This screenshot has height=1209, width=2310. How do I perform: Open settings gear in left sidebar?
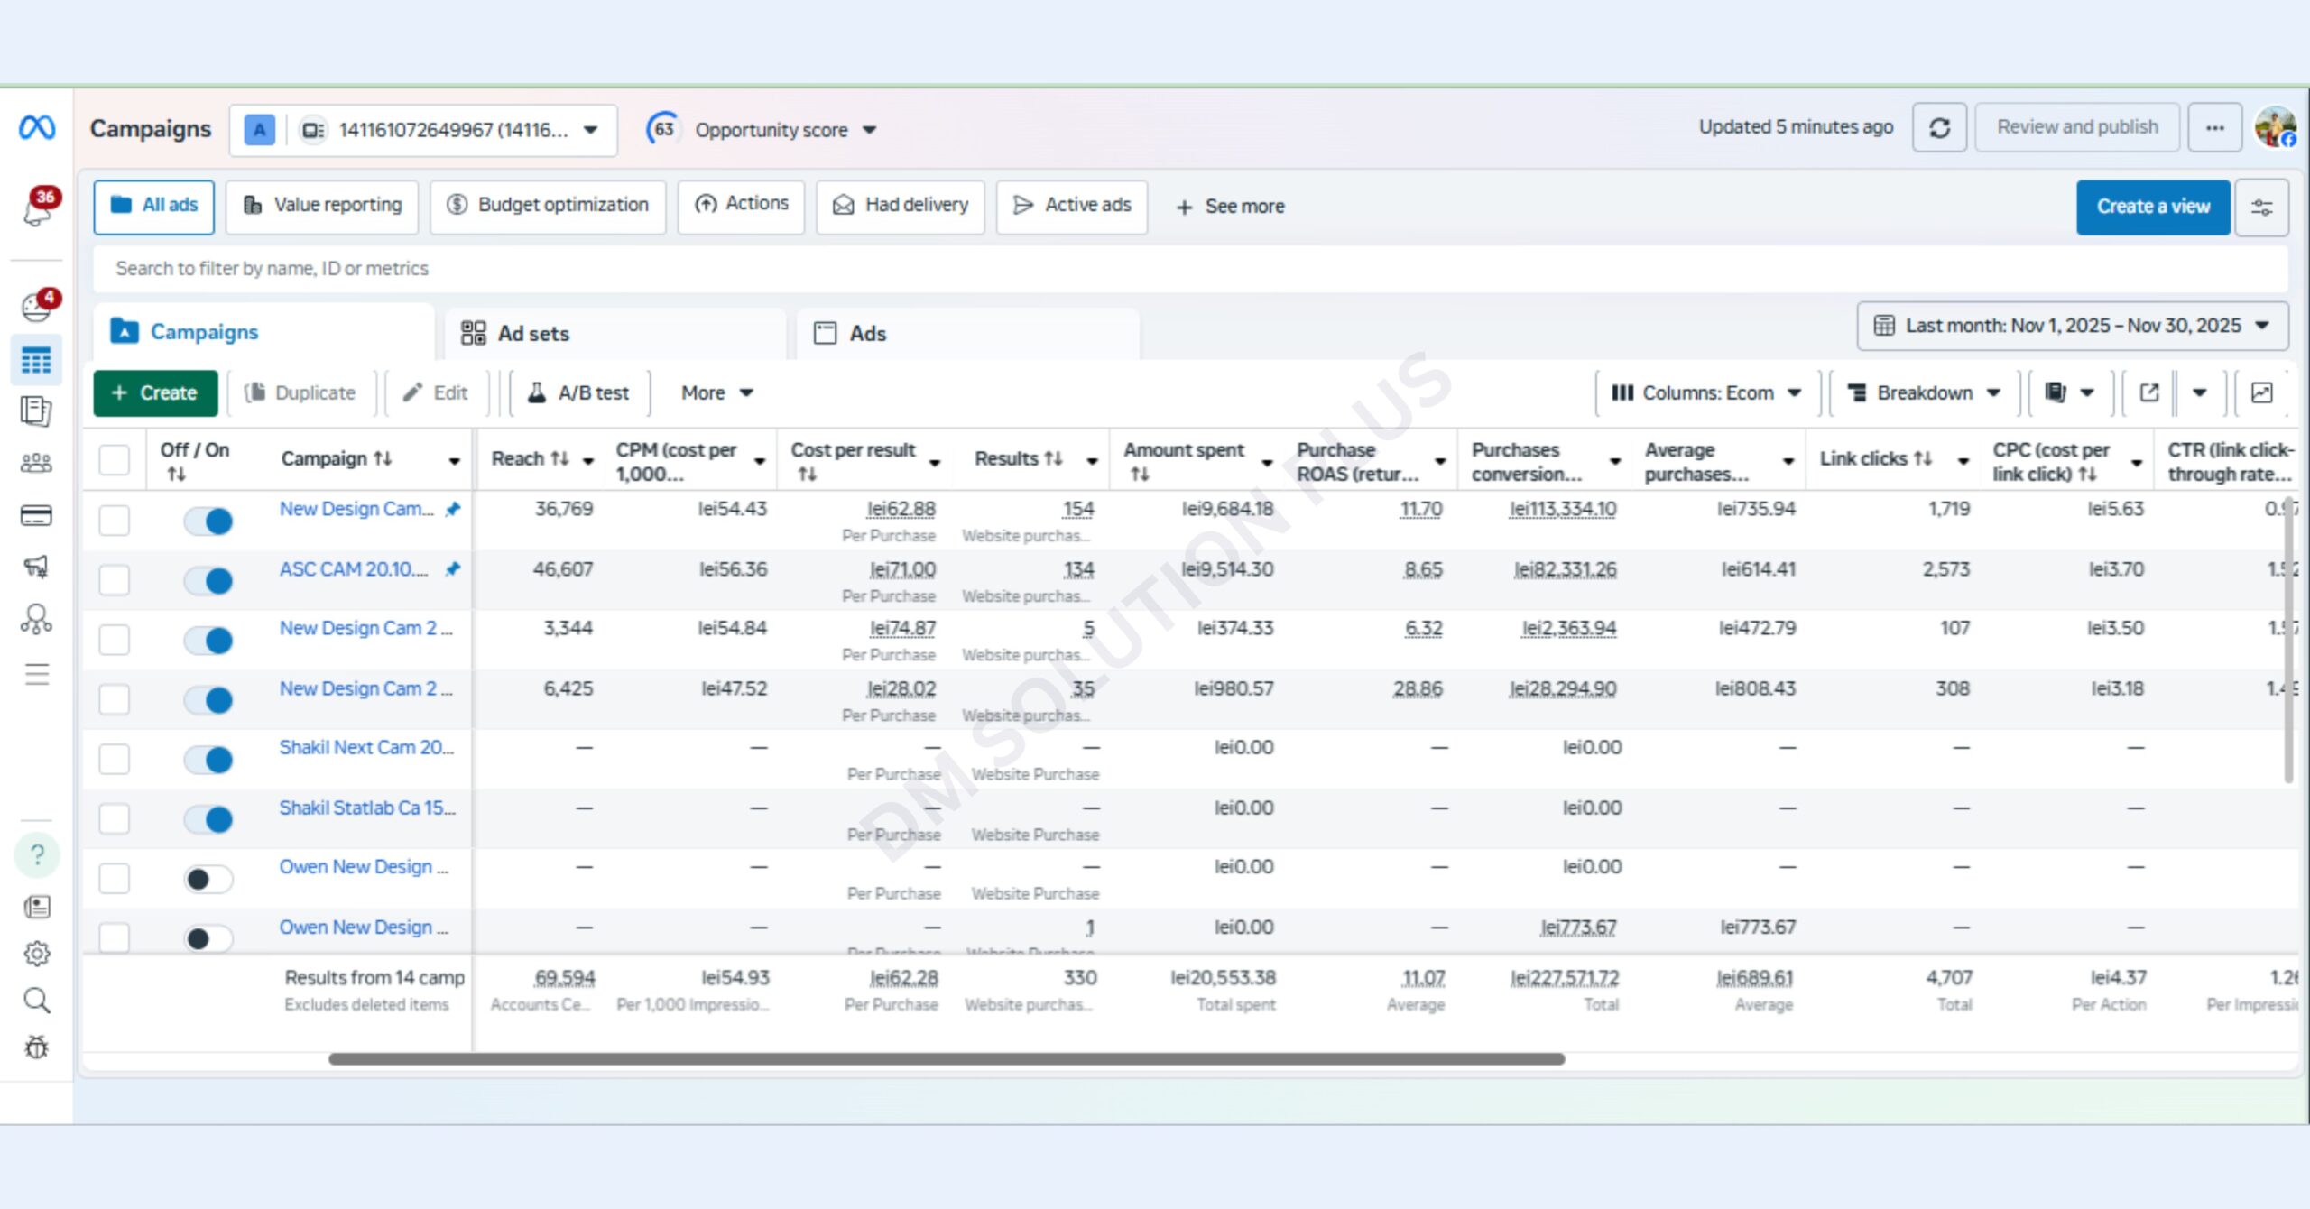36,953
